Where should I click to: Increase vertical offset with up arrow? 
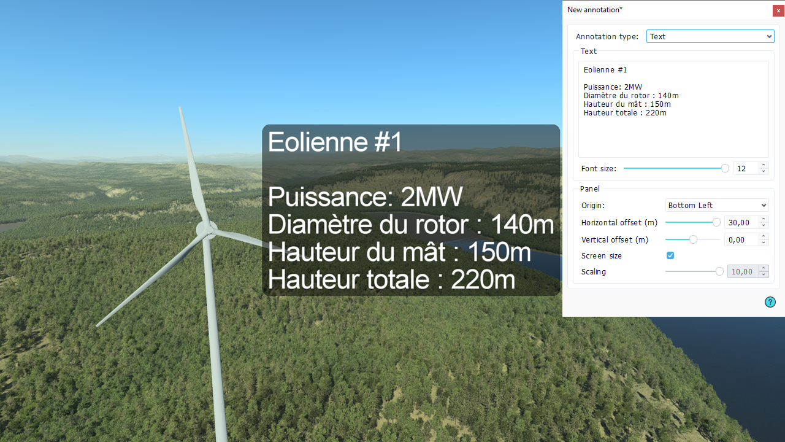[x=764, y=236]
